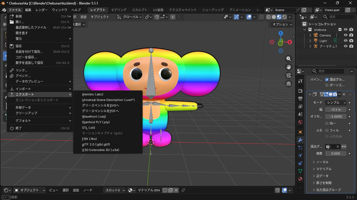Viewport: 357px width, 200px height.
Task: Pin the Scene with pin icon
Action: [x=298, y=10]
